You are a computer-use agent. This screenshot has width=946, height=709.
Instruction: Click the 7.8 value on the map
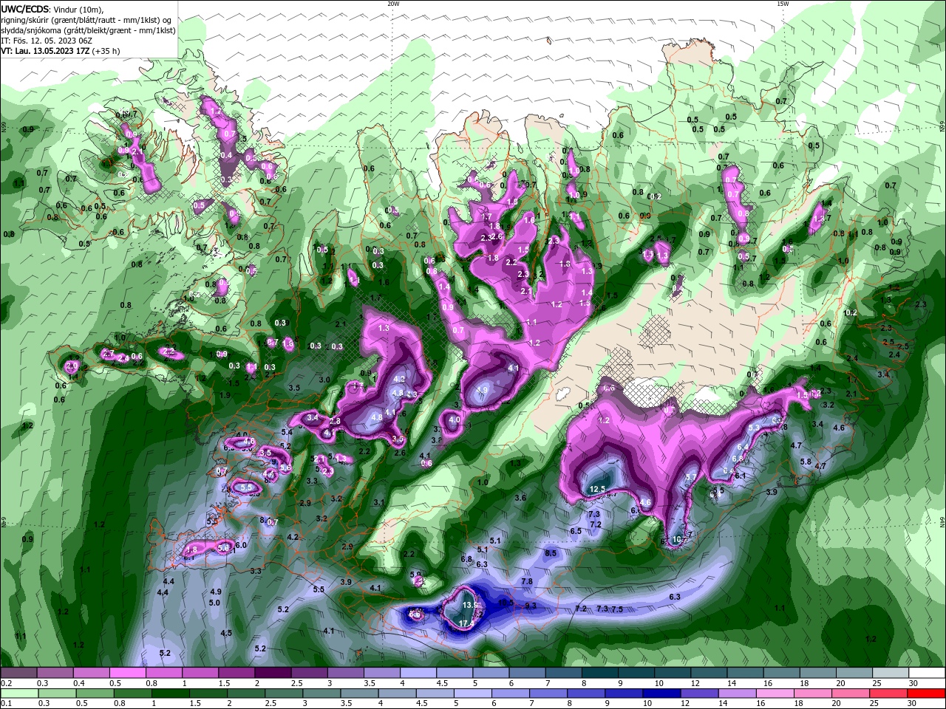(527, 582)
